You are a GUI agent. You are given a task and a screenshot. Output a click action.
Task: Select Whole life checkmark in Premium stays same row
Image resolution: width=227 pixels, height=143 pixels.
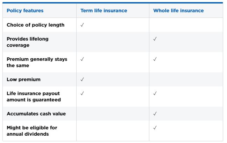click(x=155, y=59)
